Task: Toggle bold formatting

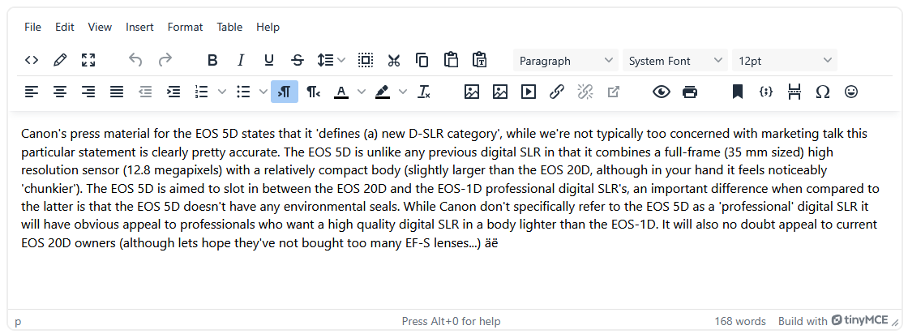Action: (212, 60)
